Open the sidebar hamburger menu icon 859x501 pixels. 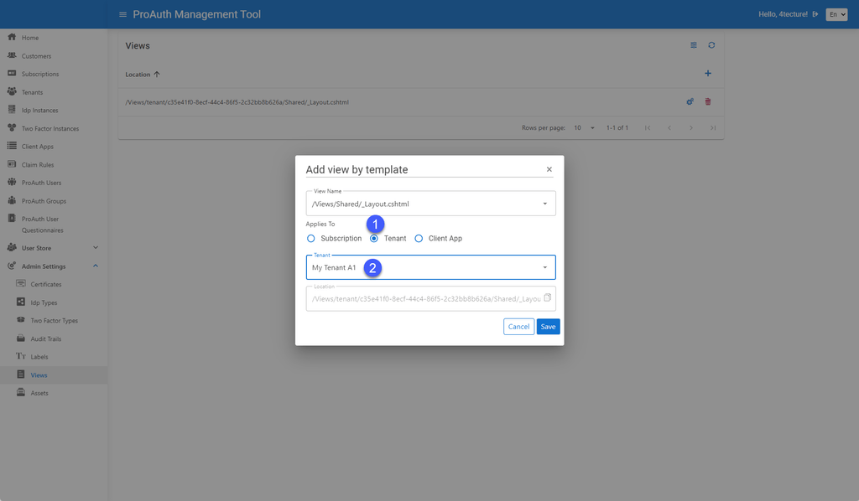pos(122,13)
